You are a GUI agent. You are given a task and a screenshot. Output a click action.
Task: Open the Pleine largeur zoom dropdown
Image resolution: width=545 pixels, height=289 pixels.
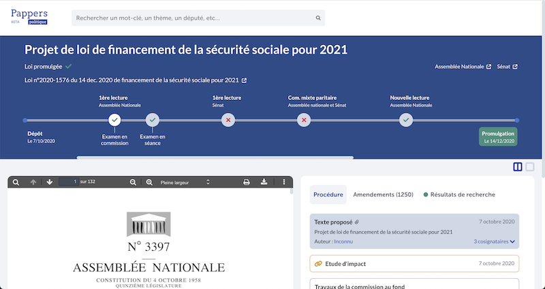click(x=185, y=182)
